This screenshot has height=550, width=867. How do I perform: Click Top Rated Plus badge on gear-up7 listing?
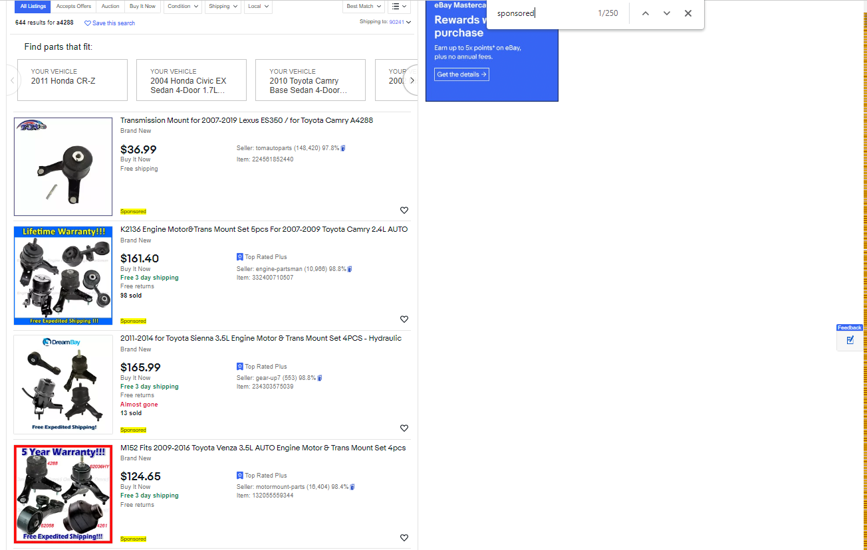[262, 367]
